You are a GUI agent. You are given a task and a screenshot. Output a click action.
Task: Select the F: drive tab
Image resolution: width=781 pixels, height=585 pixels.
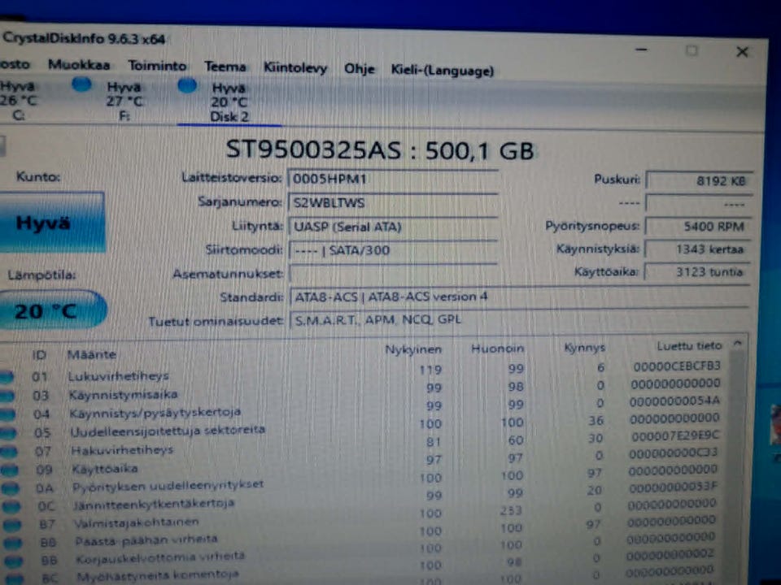[x=124, y=102]
